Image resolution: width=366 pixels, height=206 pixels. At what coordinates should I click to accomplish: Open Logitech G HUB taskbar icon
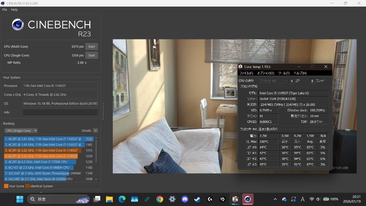coord(210,199)
